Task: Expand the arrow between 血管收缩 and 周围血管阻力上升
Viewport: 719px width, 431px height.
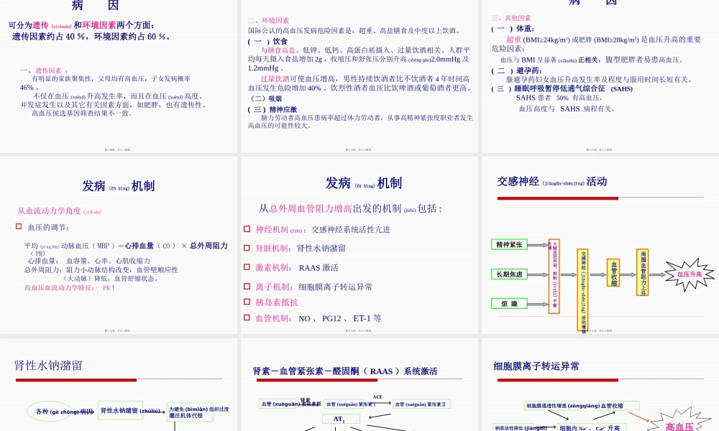Action: coord(626,275)
